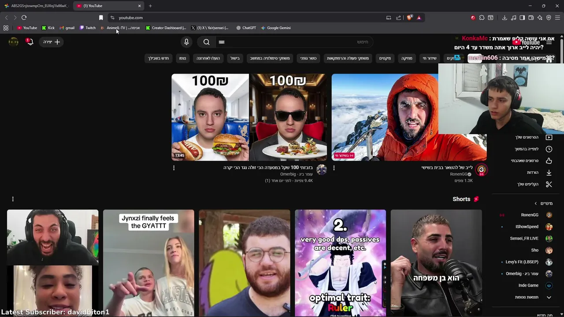Click the red recording extension icon
This screenshot has width=564, height=317.
[473, 18]
